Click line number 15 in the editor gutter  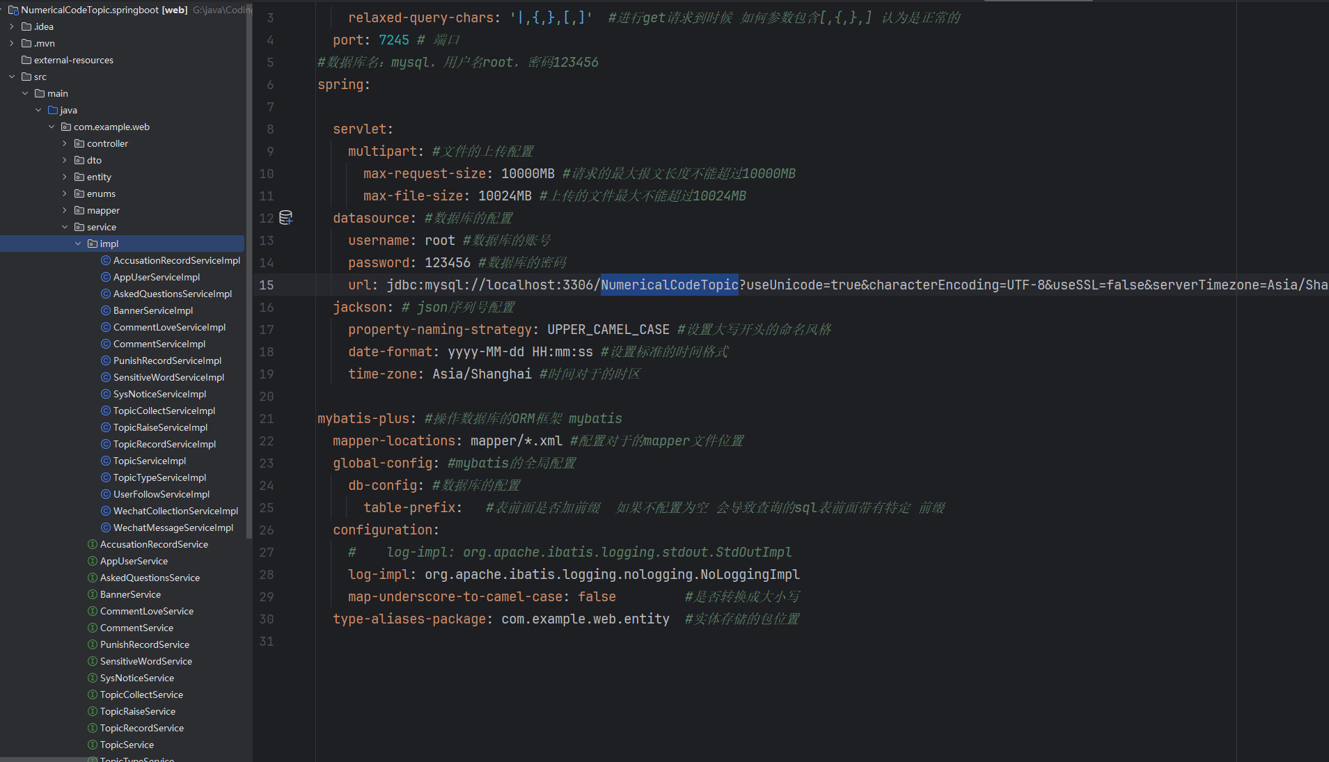click(266, 285)
